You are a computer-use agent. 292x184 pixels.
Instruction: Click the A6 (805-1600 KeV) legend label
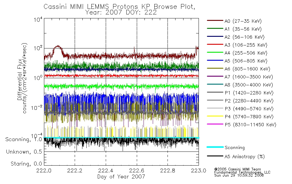click(247, 69)
